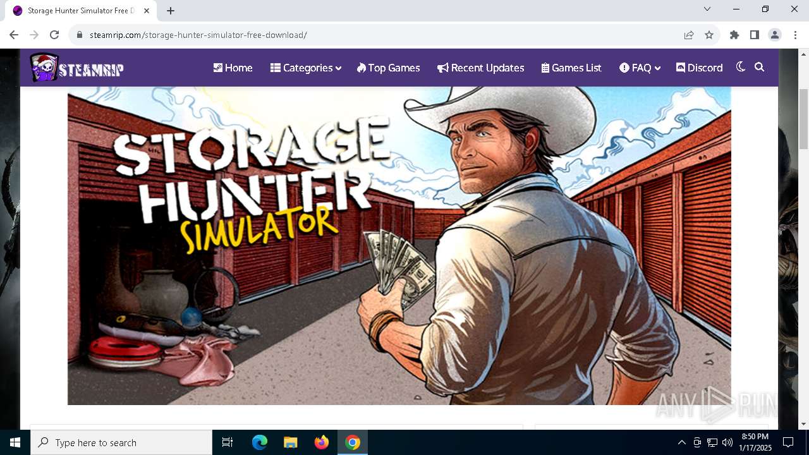Click the SteamRIP logo
The height and width of the screenshot is (455, 809).
click(76, 68)
